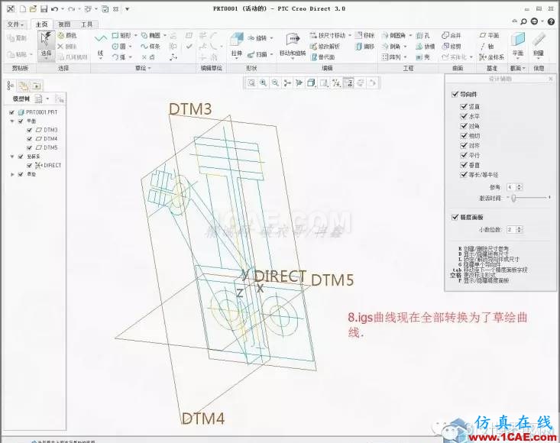Click the 倒圆角 (Round) tool
The image size is (560, 443).
point(393,35)
